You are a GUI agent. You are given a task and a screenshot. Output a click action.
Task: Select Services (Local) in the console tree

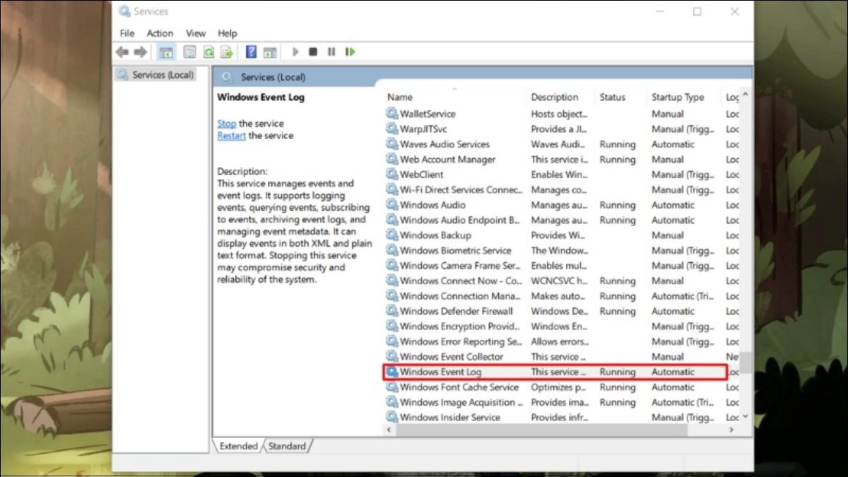click(x=155, y=75)
